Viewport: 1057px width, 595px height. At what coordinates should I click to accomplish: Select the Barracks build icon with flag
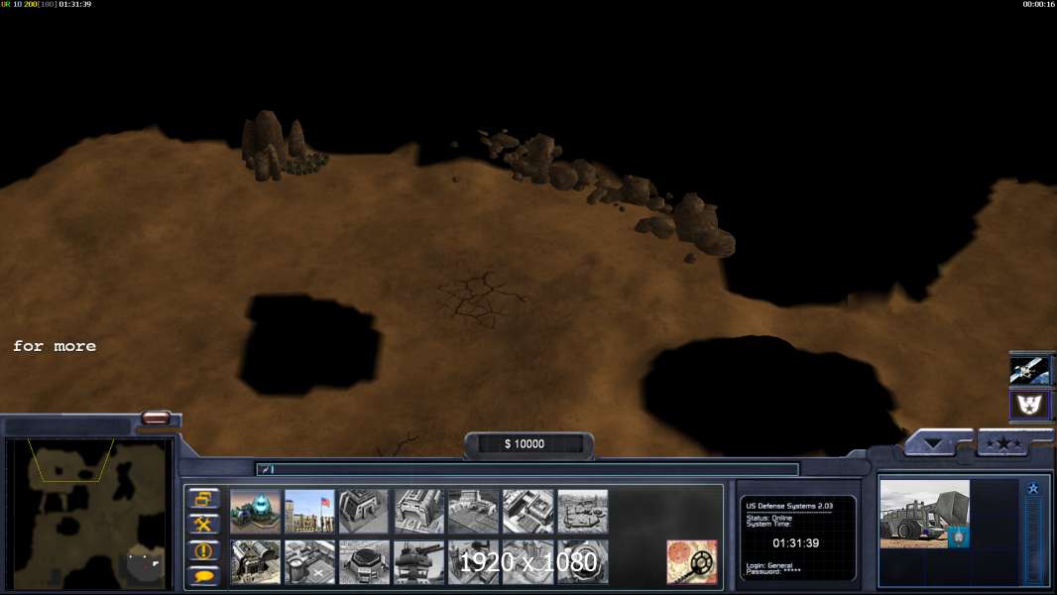[x=309, y=512]
